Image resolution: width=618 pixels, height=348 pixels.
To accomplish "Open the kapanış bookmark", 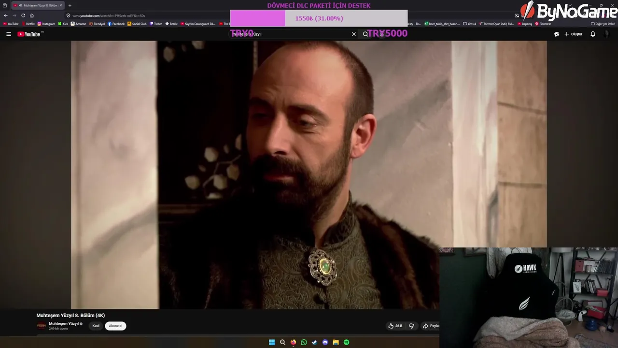I will (x=524, y=24).
